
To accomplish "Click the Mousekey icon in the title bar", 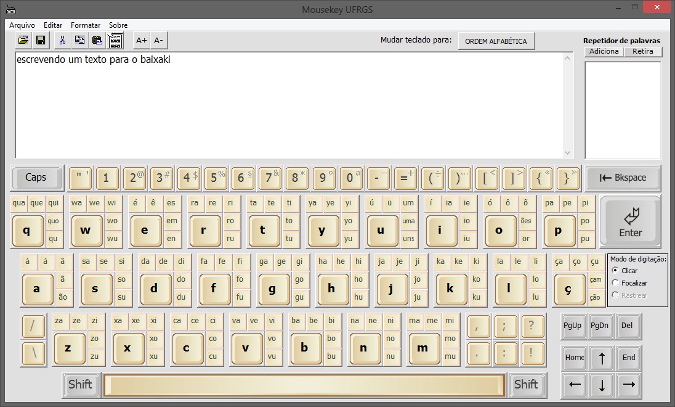I will pos(11,7).
